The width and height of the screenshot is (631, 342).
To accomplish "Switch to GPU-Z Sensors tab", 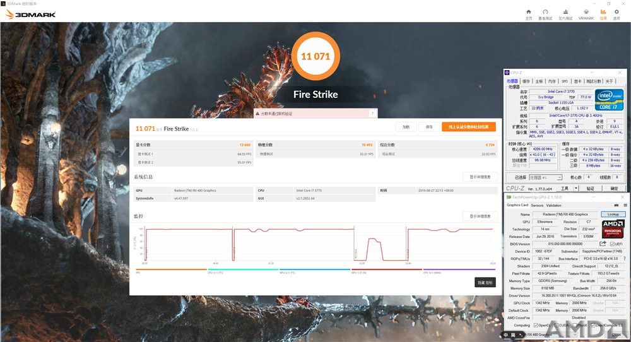I will [x=537, y=205].
